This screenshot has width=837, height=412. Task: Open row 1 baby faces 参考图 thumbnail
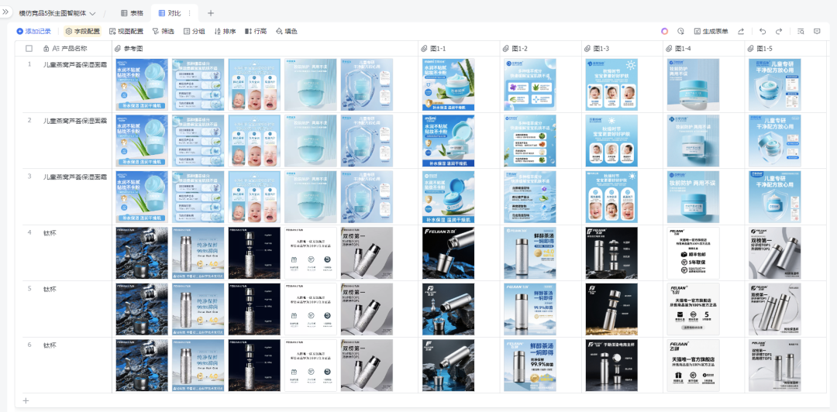254,84
